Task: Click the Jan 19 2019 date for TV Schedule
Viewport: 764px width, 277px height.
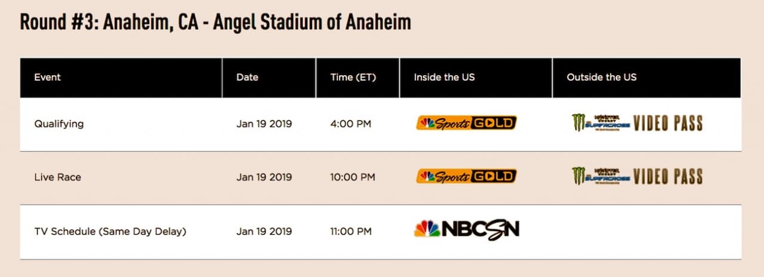Action: (264, 231)
